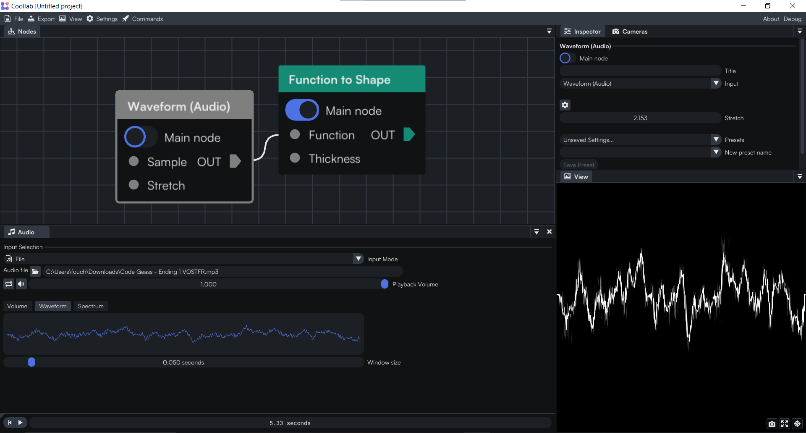Rewind to start of timeline
Viewport: 806px width, 433px height.
[10, 423]
